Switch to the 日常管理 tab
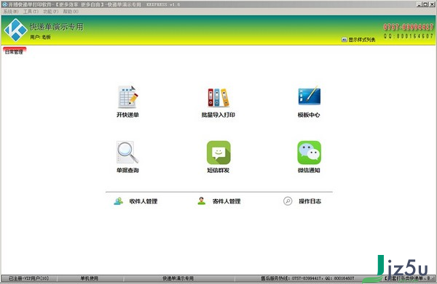437x284 pixels. click(15, 51)
